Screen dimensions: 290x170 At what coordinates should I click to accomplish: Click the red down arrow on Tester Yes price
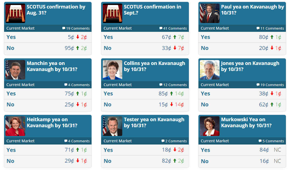click(175, 150)
